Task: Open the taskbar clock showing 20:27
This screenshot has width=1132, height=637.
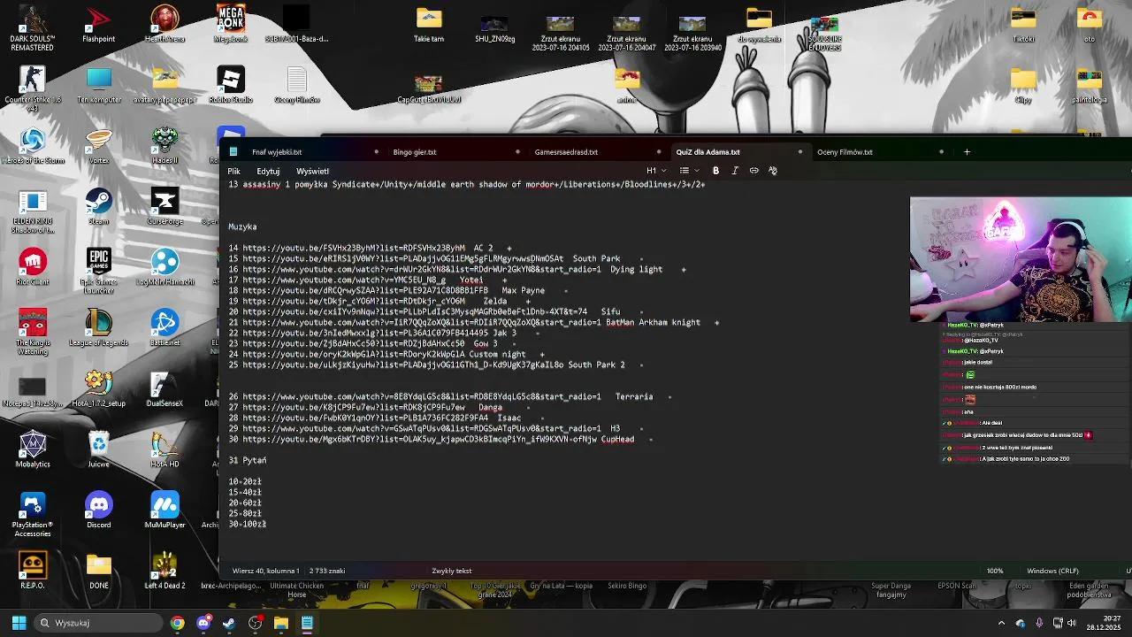Action: pos(1104,623)
